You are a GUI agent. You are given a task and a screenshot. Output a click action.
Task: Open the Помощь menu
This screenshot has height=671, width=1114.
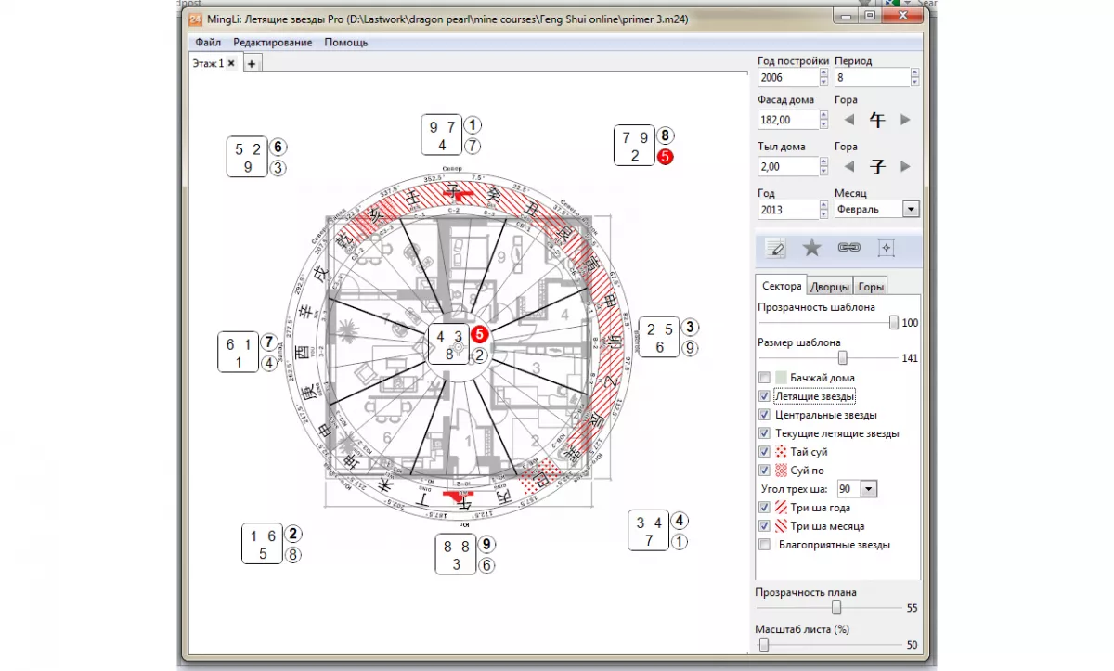click(345, 42)
